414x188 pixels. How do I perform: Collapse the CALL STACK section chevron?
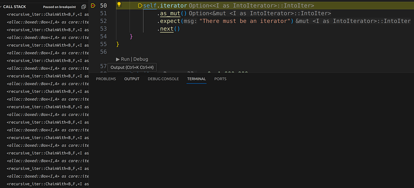[1, 7]
